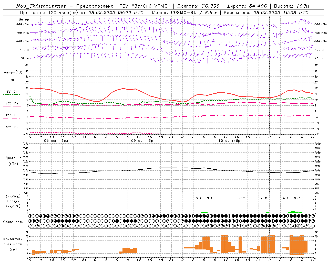Click the 0.8 precipitation amount value
The image size is (328, 262).
pos(297,198)
